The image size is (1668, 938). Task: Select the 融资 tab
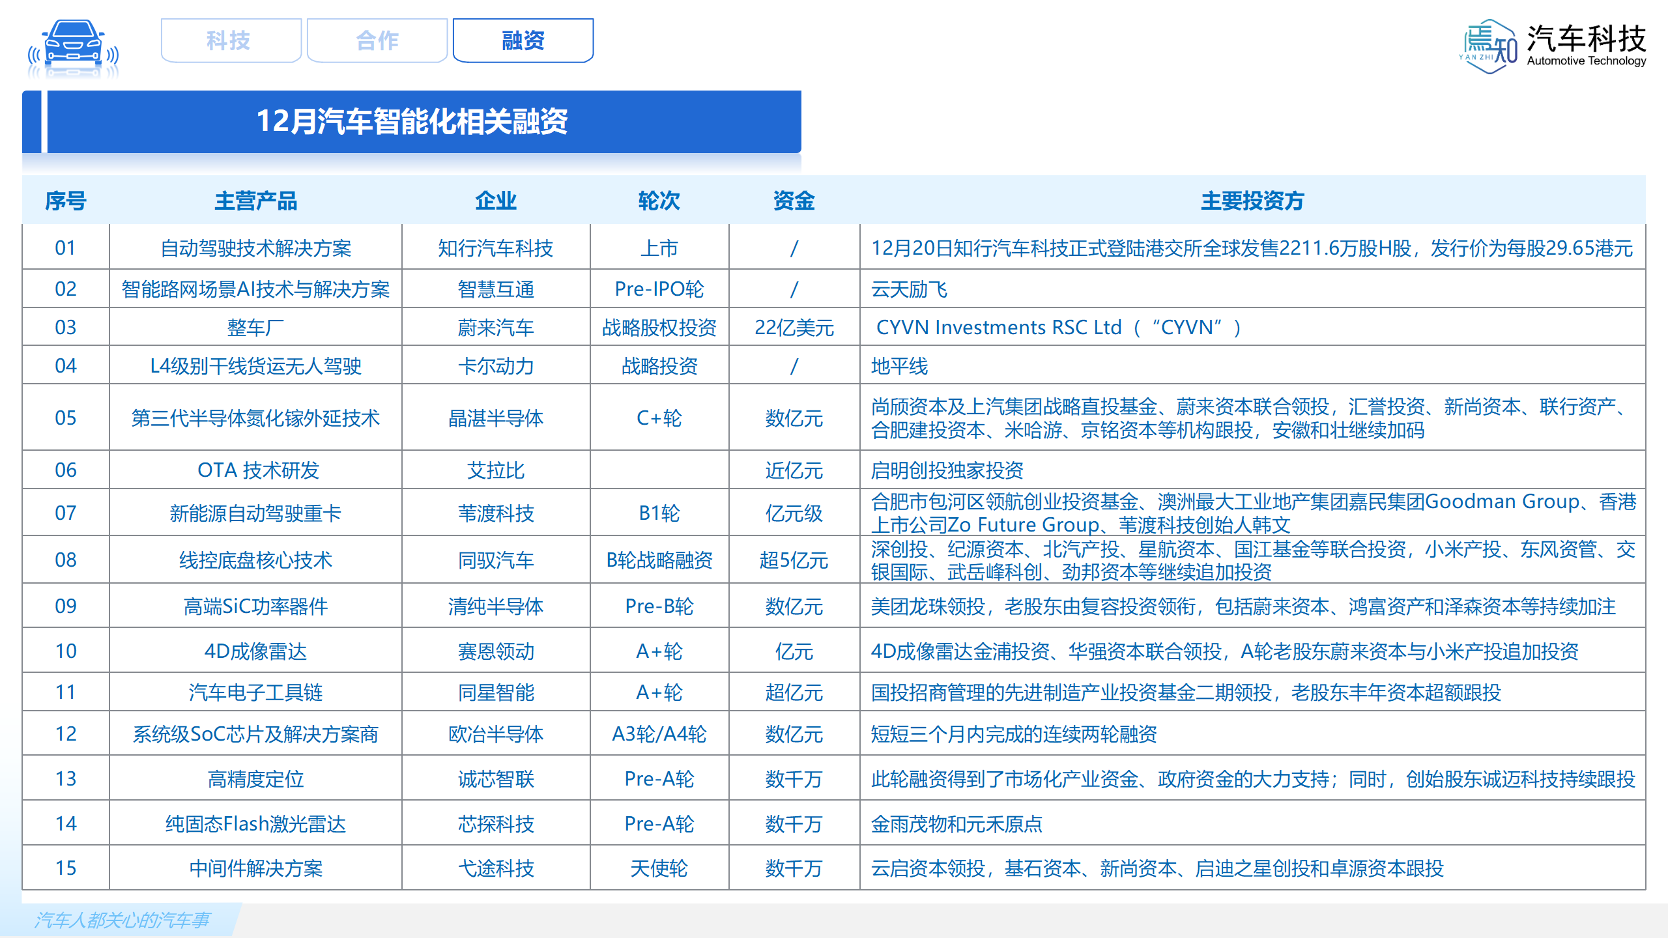point(523,40)
